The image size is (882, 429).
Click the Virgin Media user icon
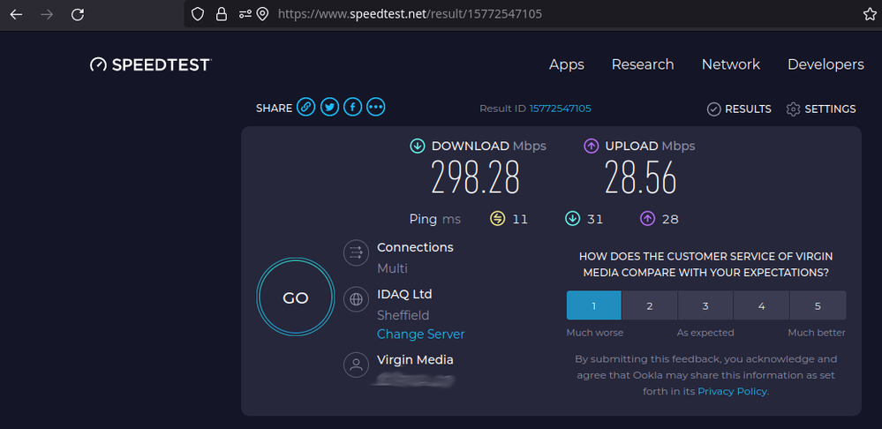point(356,365)
